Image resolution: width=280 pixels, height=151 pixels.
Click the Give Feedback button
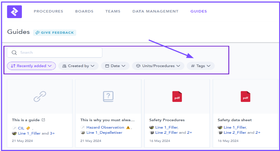click(x=55, y=33)
